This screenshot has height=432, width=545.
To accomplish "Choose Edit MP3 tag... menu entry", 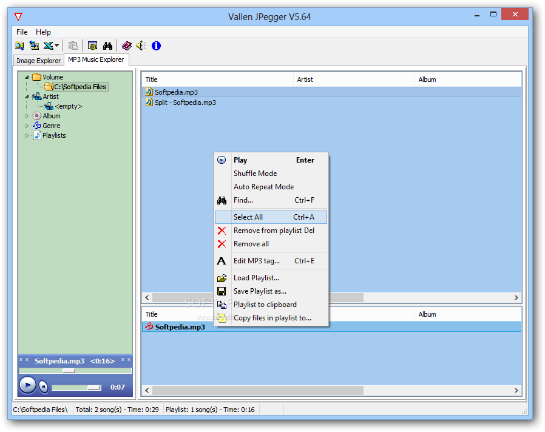I will [271, 261].
